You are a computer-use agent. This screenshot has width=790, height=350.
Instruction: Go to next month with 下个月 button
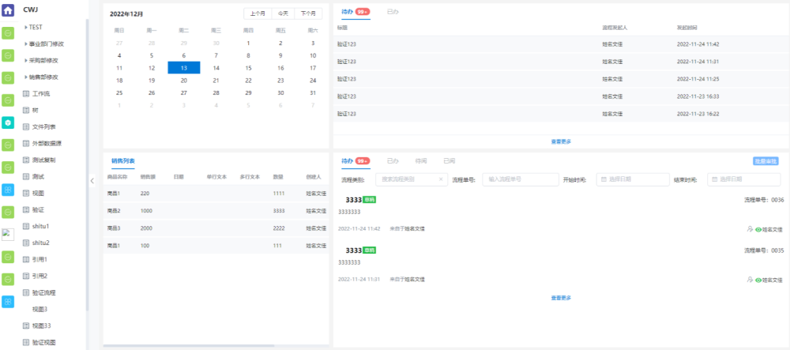pos(308,13)
